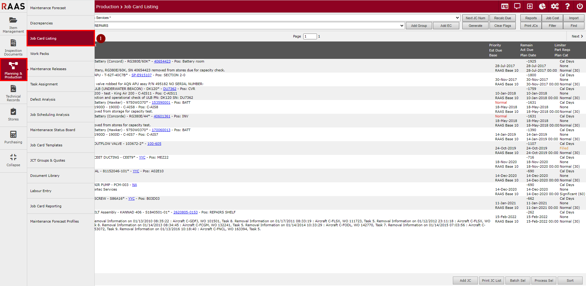
Task: Open settings gears icon in header
Action: point(555,6)
